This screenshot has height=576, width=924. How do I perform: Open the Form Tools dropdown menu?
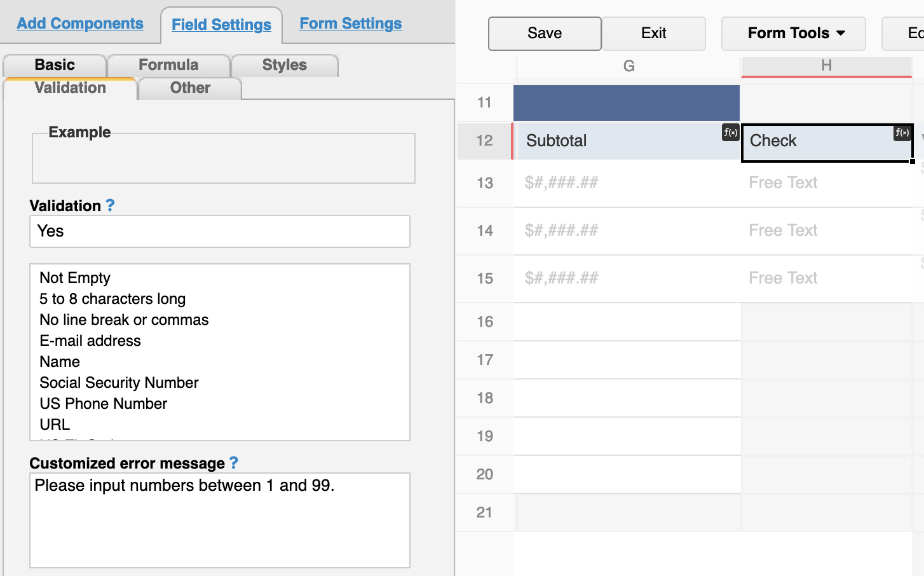[x=794, y=33]
